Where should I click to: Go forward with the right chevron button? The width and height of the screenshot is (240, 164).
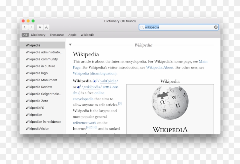pos(31,27)
